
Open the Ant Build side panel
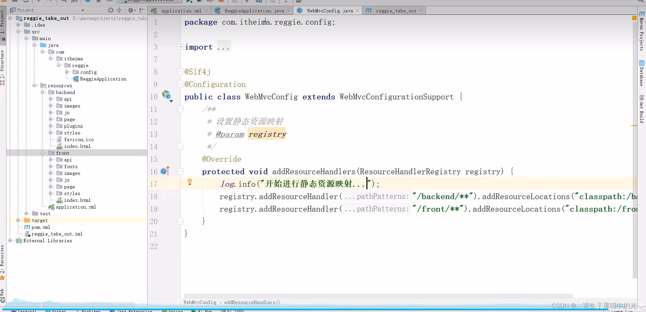point(642,109)
